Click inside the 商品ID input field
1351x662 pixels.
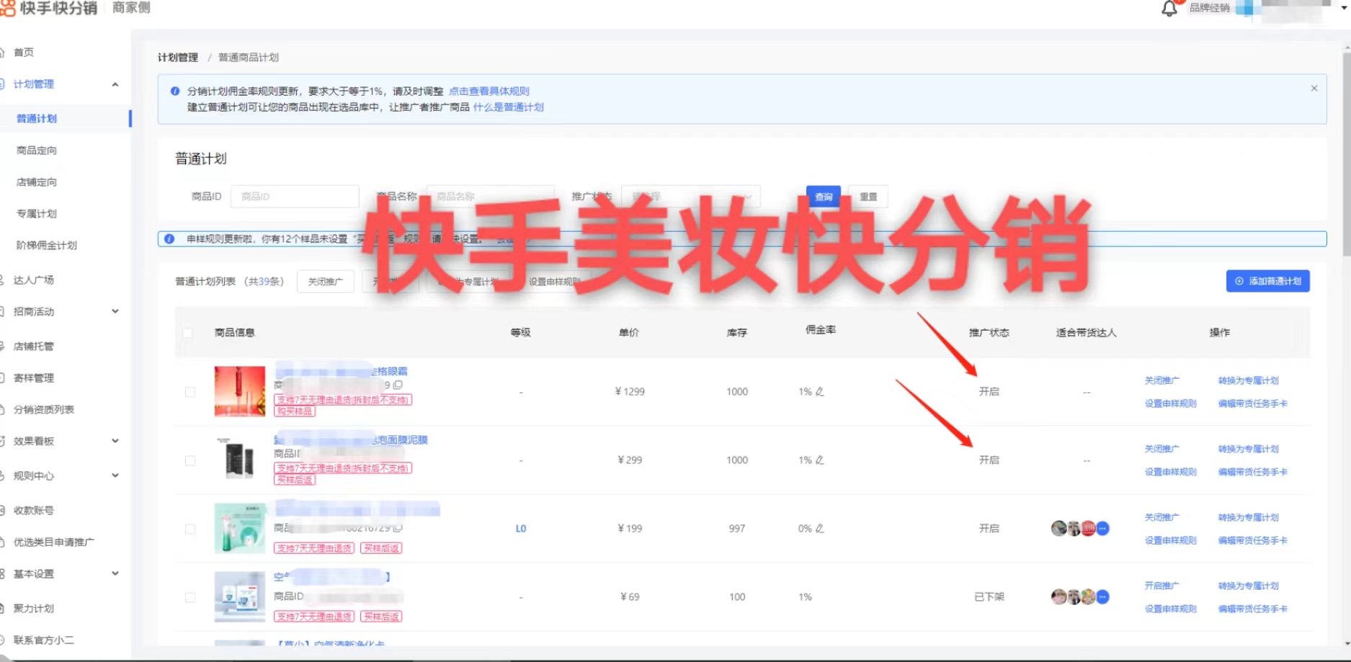pos(294,196)
